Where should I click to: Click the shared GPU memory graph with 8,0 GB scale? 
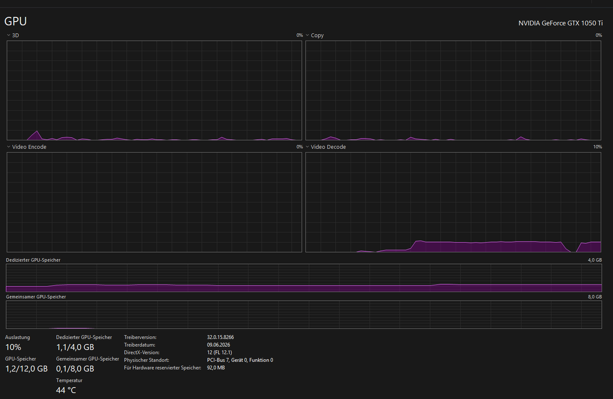(304, 315)
